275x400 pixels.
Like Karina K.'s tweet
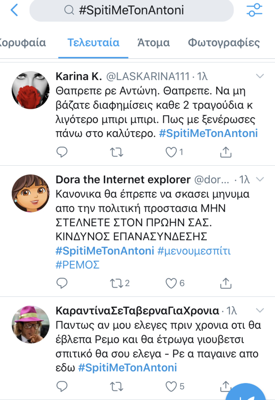pos(171,152)
